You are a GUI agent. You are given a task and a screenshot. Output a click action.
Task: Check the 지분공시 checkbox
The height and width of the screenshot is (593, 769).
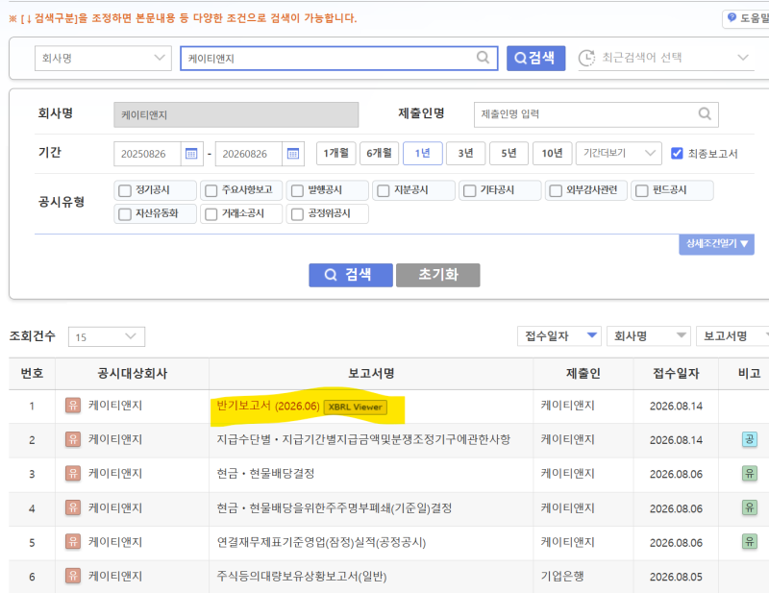coord(383,190)
